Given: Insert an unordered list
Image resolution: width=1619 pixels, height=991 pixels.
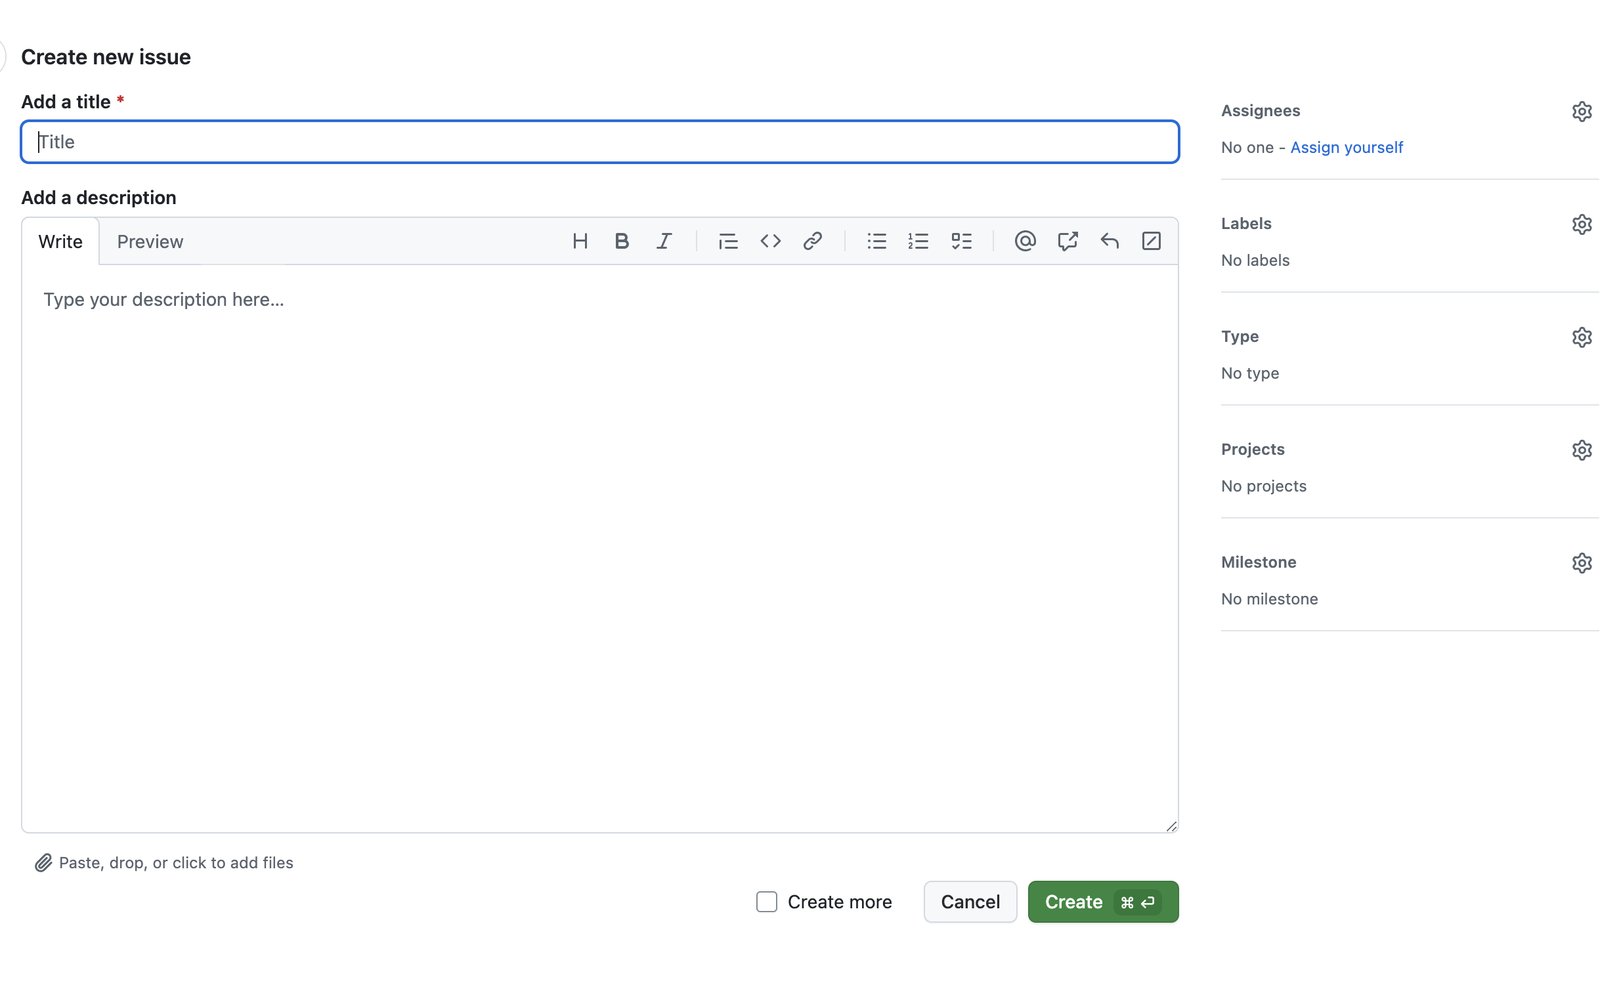Looking at the screenshot, I should [x=876, y=241].
